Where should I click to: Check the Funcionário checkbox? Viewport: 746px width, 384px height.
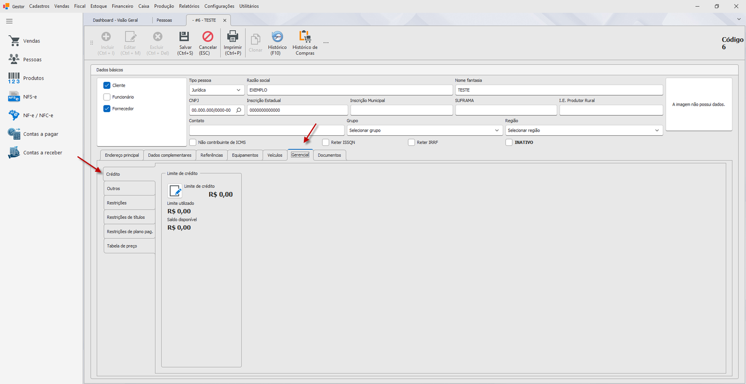click(107, 97)
